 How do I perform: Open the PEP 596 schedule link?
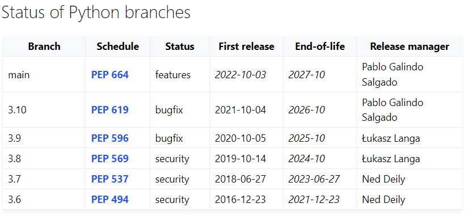(x=110, y=138)
